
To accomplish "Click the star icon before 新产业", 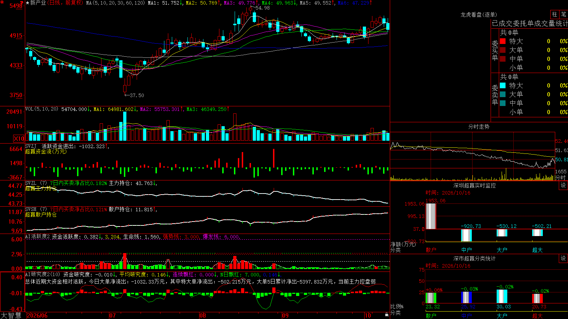I will [27, 3].
